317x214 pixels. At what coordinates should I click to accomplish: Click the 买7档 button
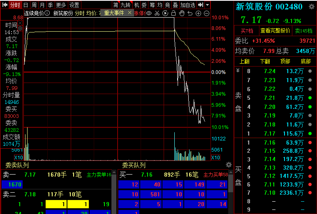point(247,31)
